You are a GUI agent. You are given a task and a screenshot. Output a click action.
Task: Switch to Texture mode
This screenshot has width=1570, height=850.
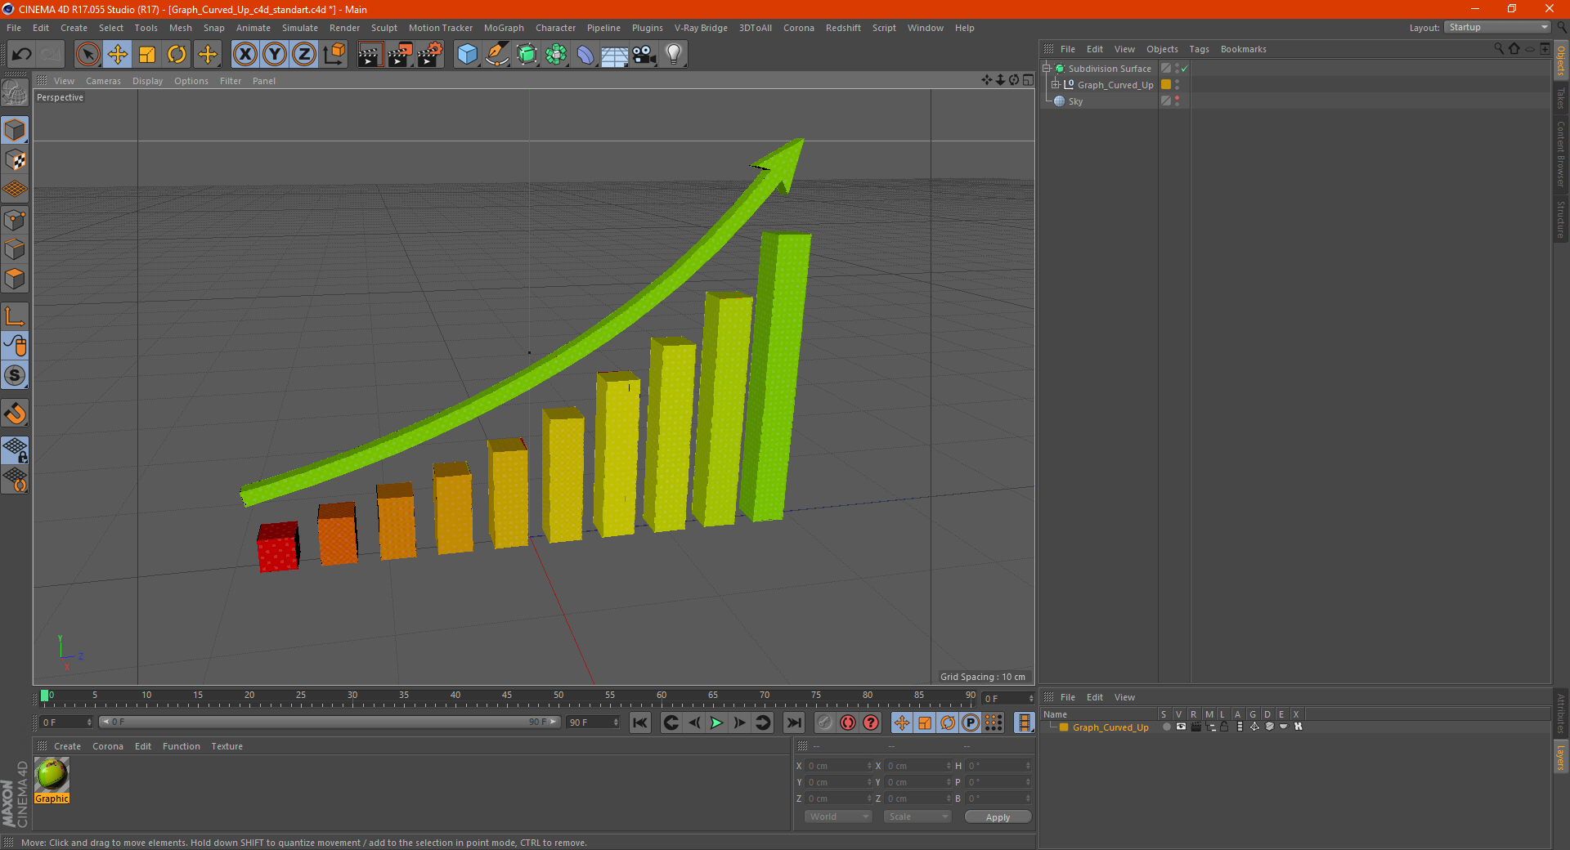pos(15,160)
